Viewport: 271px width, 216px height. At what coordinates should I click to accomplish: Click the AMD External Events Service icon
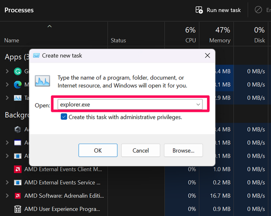(17, 183)
